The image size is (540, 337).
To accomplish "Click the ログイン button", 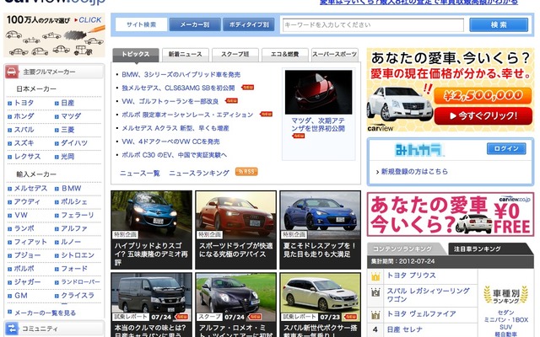I will (506, 148).
